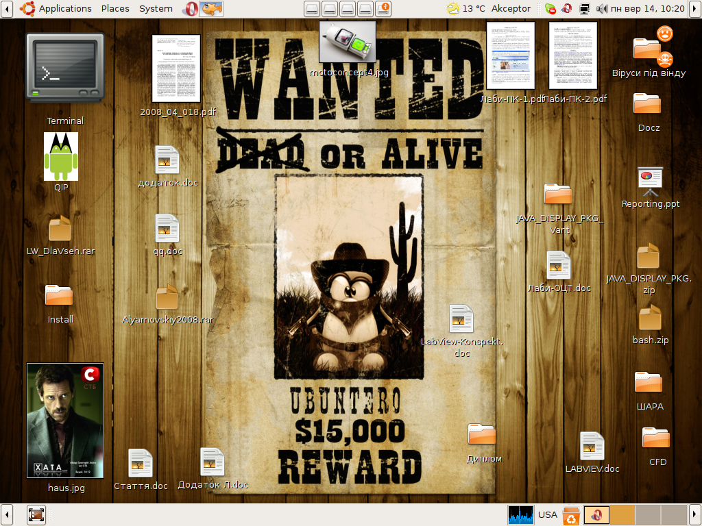The height and width of the screenshot is (526, 702).
Task: Open the Terminal desktop launcher
Action: [65, 67]
